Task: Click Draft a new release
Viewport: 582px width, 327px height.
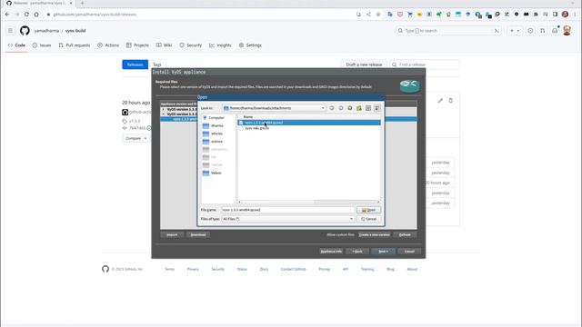Action: [x=364, y=64]
